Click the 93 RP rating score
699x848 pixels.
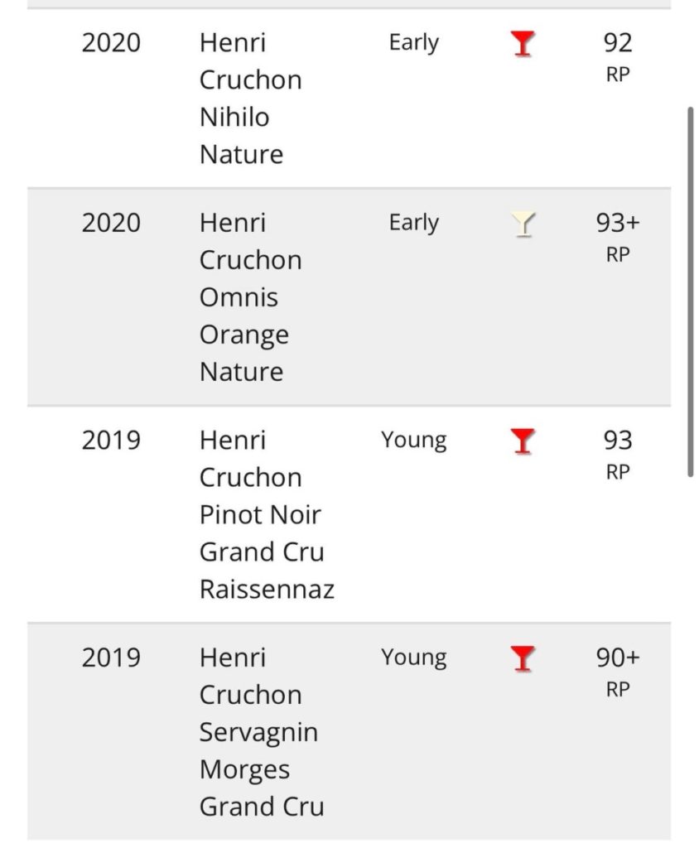click(618, 452)
